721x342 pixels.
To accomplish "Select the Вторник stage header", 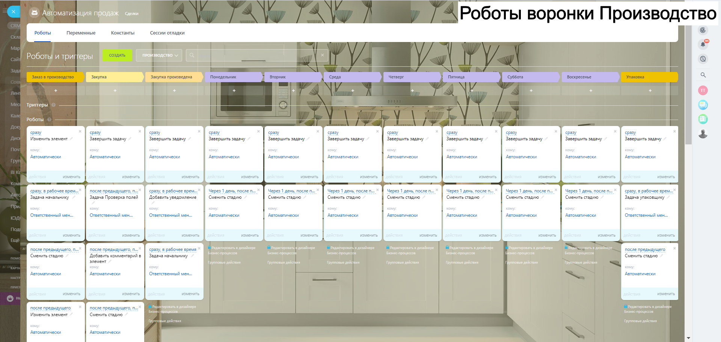I will pos(293,77).
